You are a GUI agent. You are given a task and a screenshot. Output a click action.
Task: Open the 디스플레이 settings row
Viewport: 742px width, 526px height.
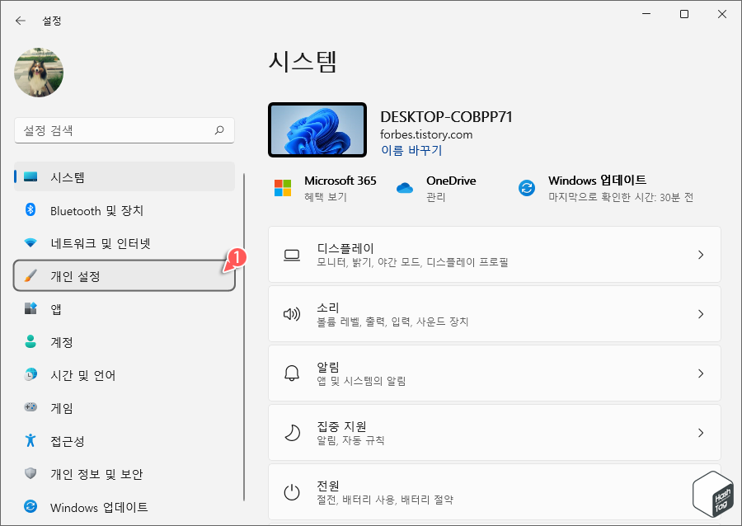tap(495, 254)
